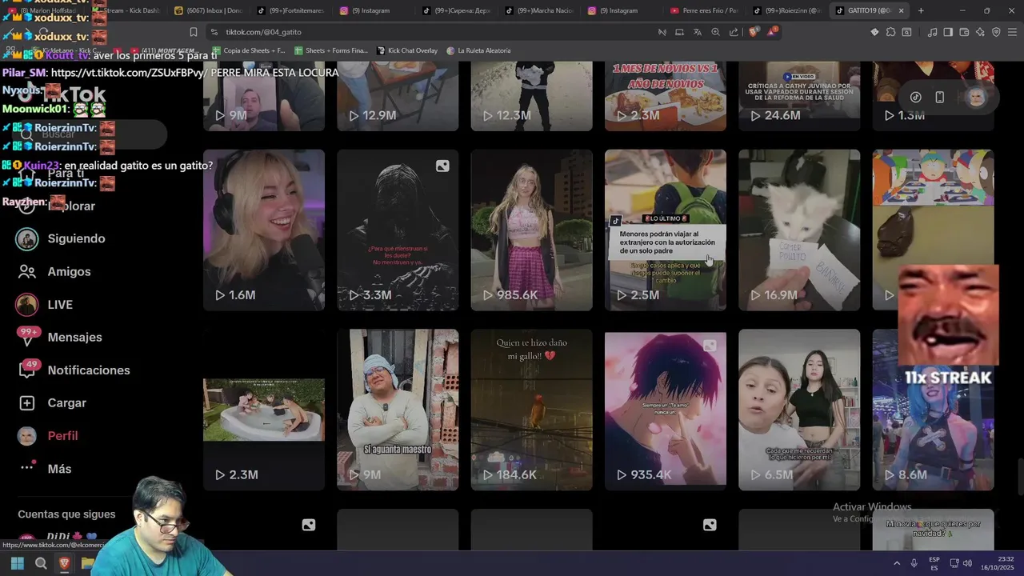
Task: Switch to the (99+)Roierzinn tab
Action: click(x=786, y=10)
